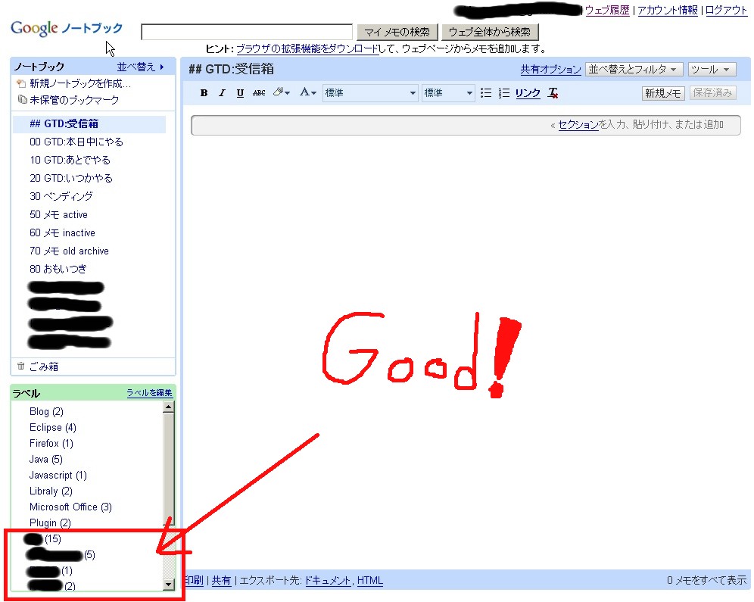Open 未保管のブックマーク
This screenshot has width=754, height=602.
click(x=74, y=100)
